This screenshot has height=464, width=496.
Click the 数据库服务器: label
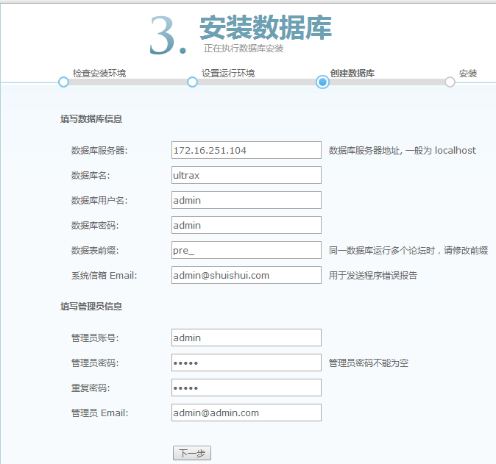coord(99,151)
